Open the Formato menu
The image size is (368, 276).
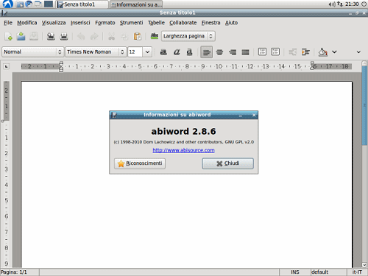(105, 23)
